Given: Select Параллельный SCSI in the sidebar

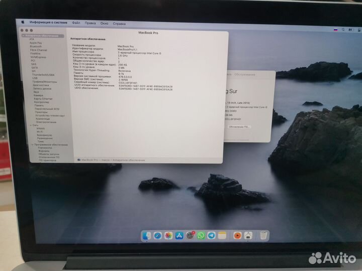Looking at the screenshot, I should [x=47, y=109].
